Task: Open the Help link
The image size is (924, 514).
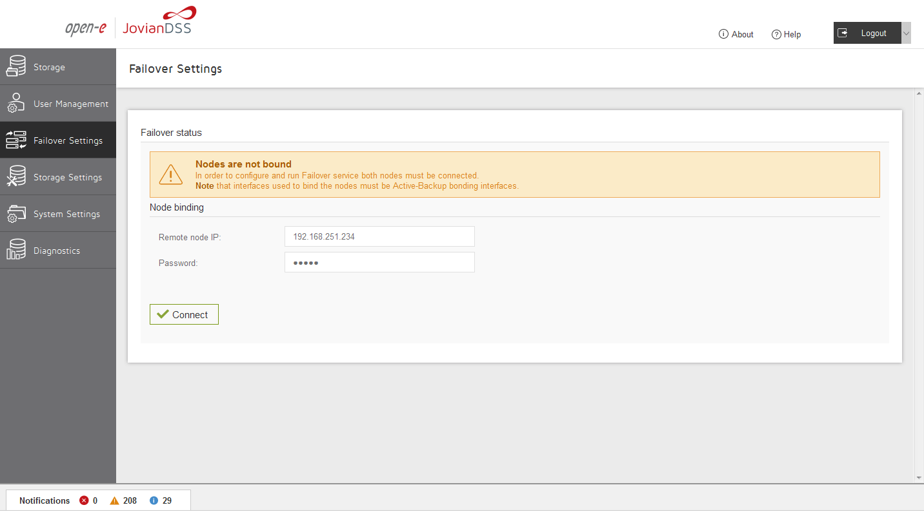Action: [x=787, y=34]
